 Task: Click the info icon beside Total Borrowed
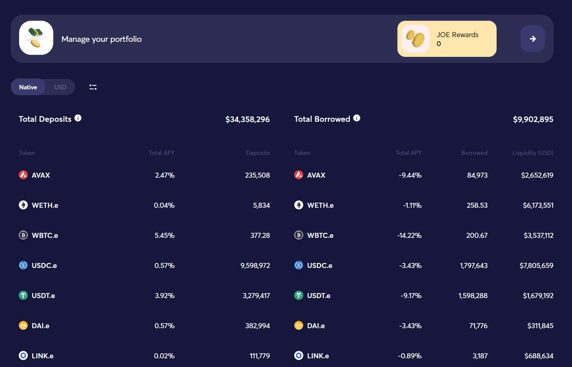[x=357, y=118]
